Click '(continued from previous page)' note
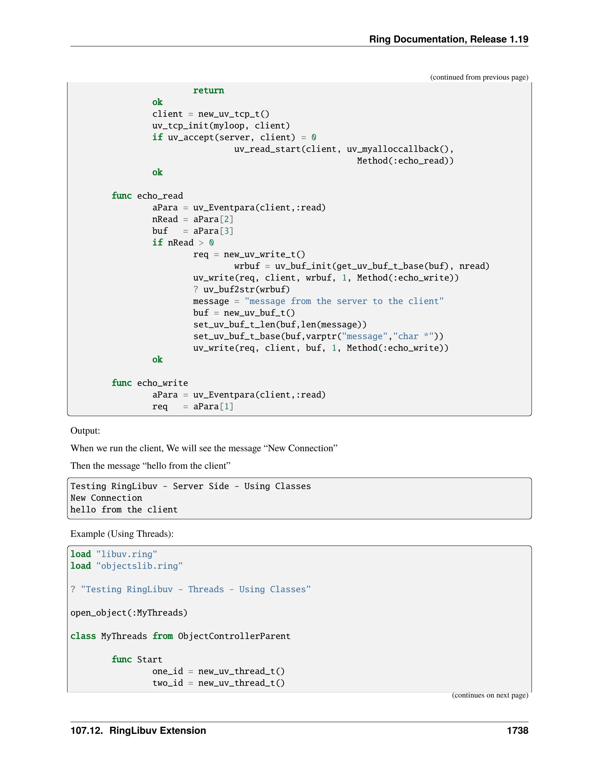Viewport: 599px width, 775px height. (479, 77)
